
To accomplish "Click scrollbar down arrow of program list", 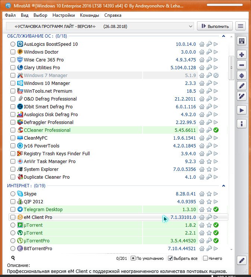I will [231, 249].
